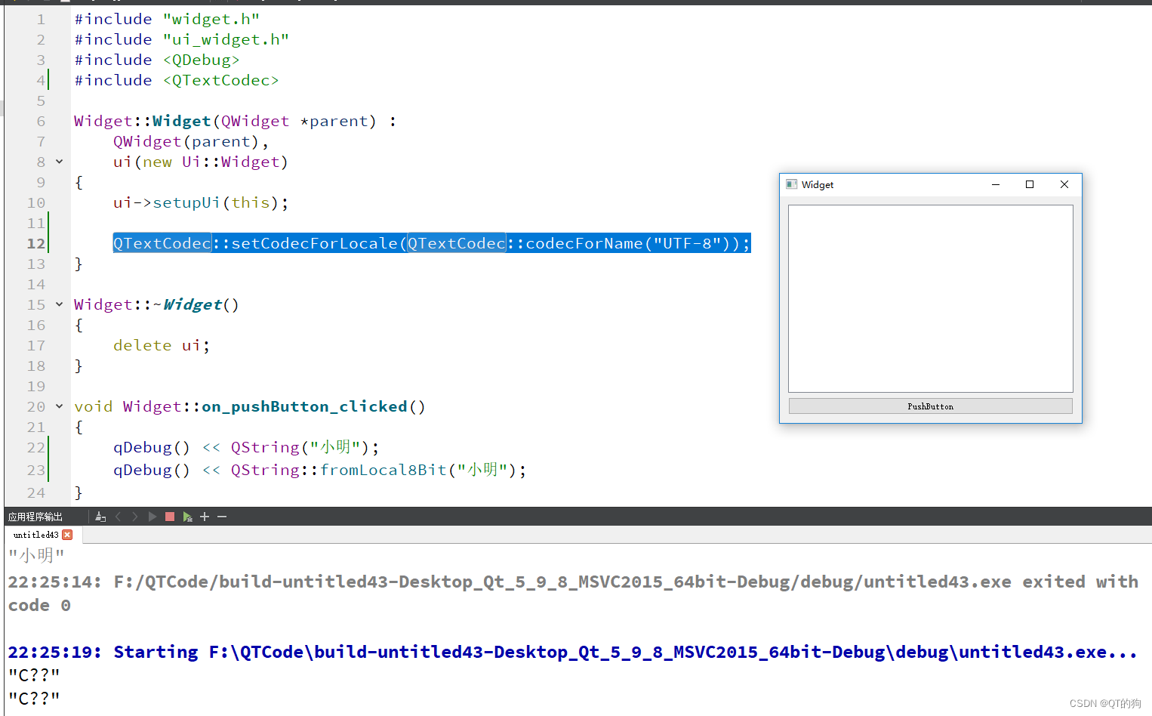
Task: Zoom in output text with plus icon
Action: pos(205,517)
